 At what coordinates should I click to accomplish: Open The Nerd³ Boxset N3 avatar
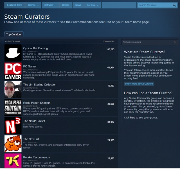pos(13,126)
